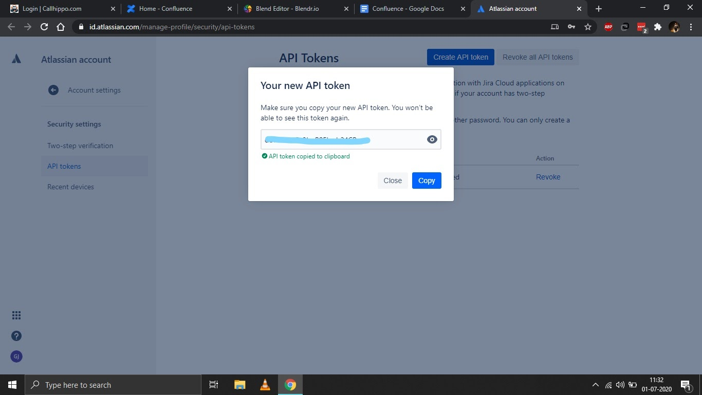Open Task View in taskbar
The width and height of the screenshot is (702, 395).
pos(214,385)
